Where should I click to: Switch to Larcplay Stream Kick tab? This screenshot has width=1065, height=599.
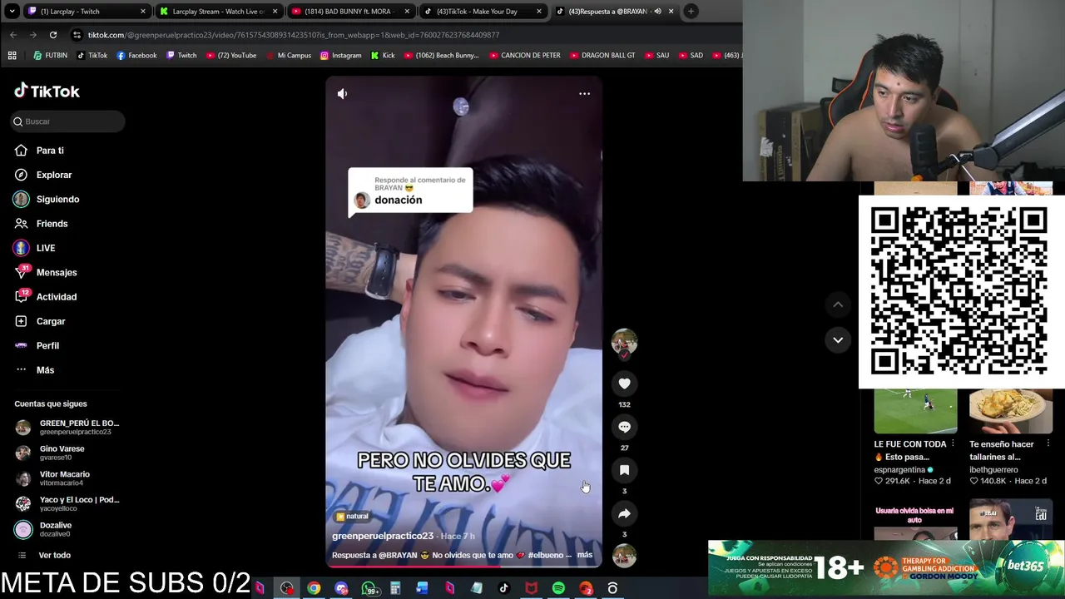(218, 12)
